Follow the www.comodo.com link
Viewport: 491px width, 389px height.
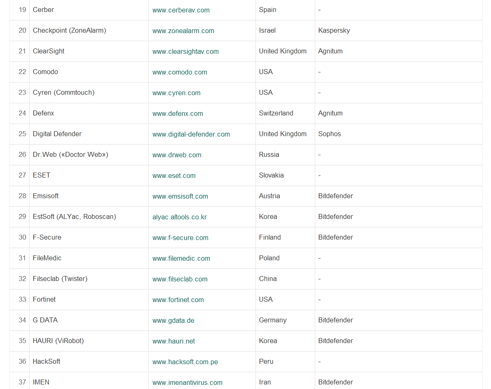(179, 72)
